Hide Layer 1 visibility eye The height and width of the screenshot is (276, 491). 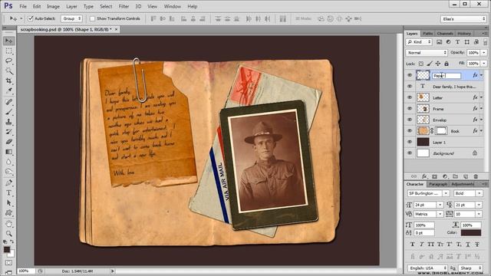point(410,142)
